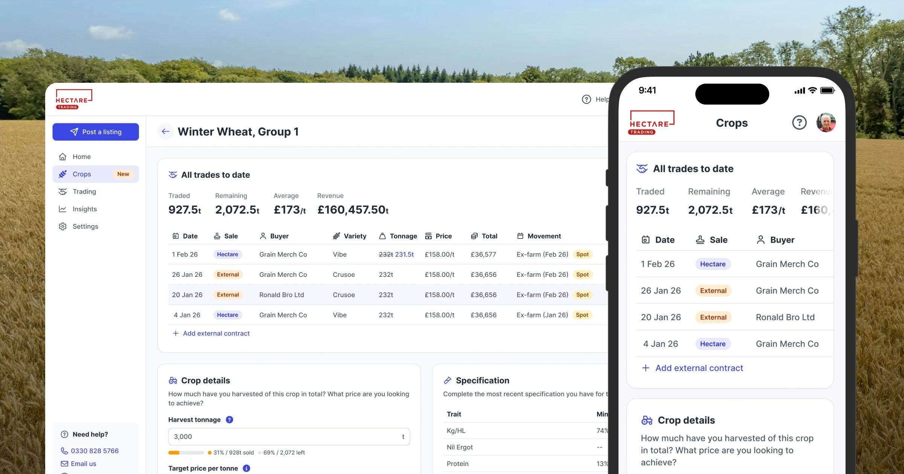Click the Hectare Trading logo

click(74, 99)
